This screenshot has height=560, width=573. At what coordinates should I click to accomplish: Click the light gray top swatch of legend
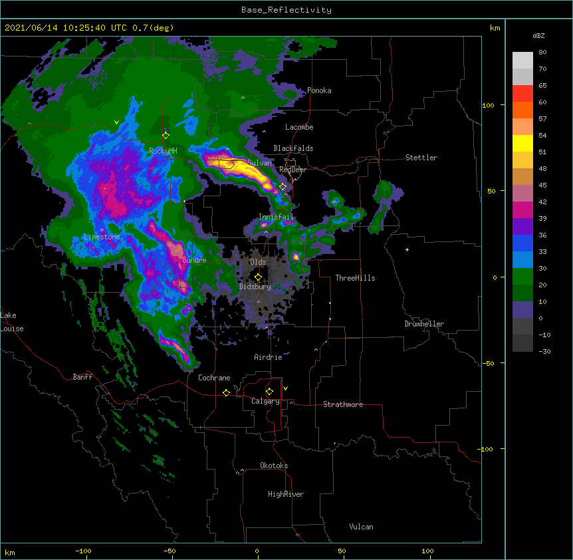click(x=522, y=61)
